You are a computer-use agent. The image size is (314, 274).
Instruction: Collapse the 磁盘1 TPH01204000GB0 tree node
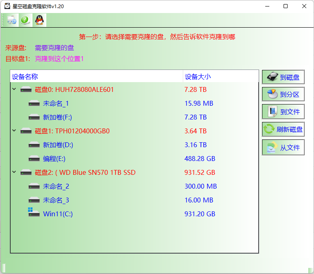[14, 131]
